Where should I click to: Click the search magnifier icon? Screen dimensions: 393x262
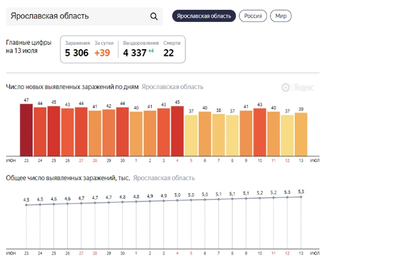point(154,16)
